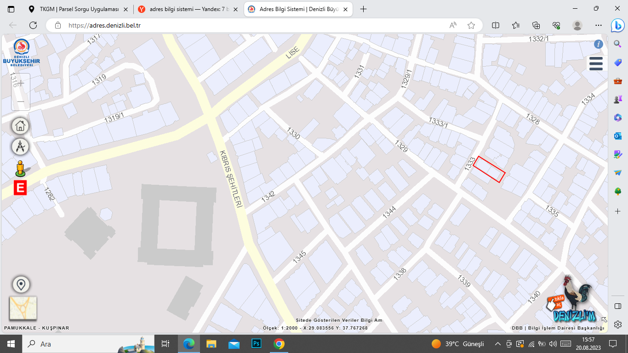Open the Tools briefcase sidebar icon
This screenshot has height=353, width=628.
click(618, 81)
